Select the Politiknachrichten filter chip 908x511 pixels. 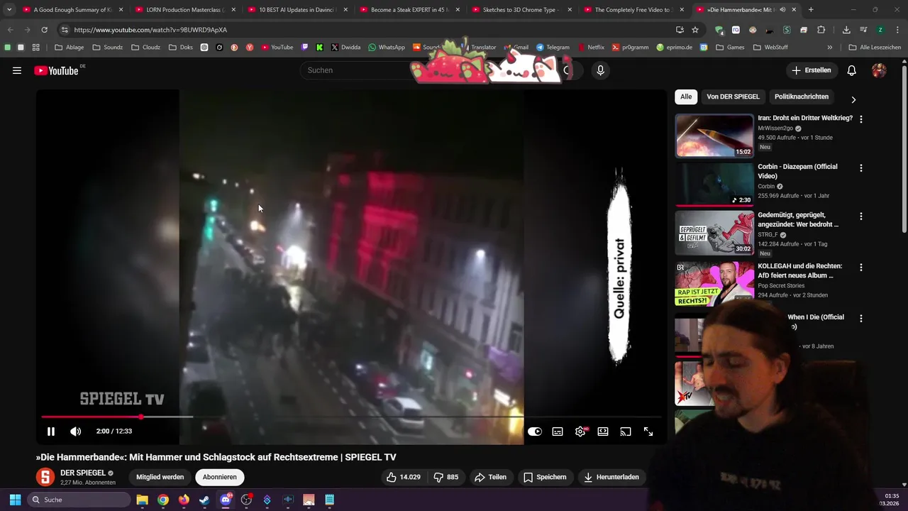802,97
